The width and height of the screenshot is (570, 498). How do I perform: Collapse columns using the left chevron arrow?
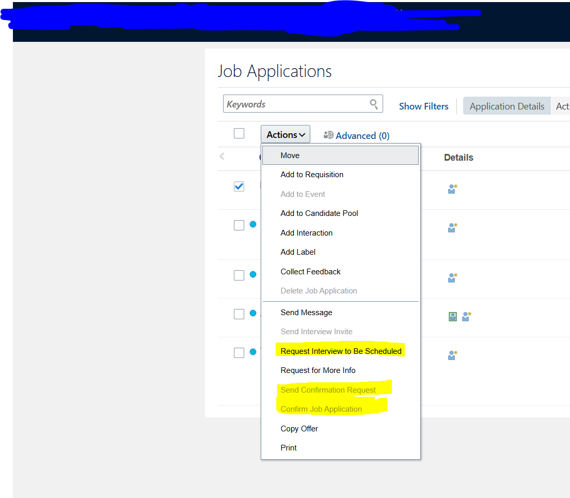click(222, 156)
